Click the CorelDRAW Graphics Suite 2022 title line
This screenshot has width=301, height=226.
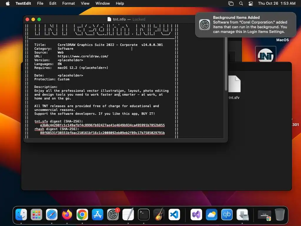click(98, 45)
